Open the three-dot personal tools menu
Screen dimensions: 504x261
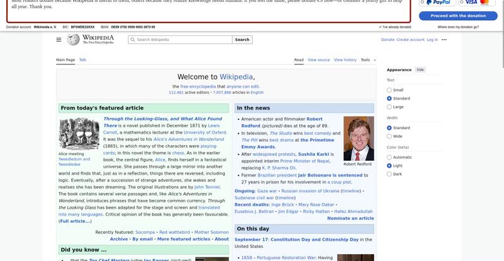(x=444, y=40)
